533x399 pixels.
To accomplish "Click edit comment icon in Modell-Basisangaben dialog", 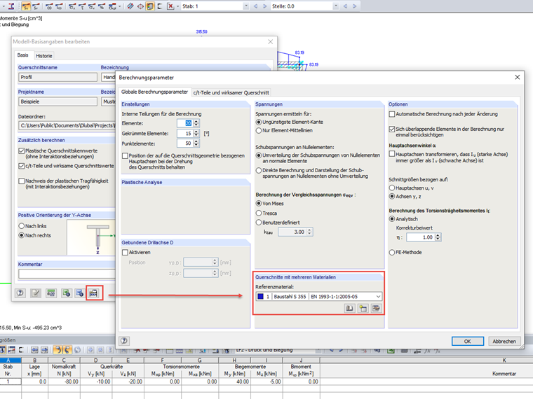I will click(x=35, y=293).
